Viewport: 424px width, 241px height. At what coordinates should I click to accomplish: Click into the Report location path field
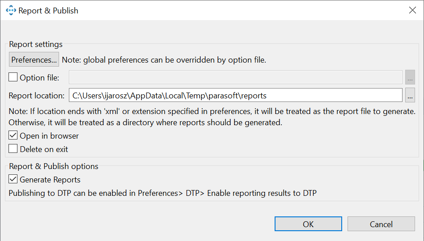pyautogui.click(x=236, y=95)
